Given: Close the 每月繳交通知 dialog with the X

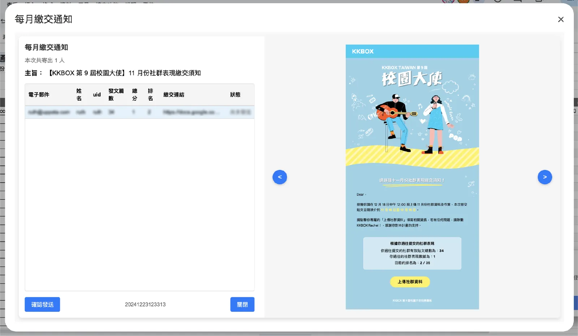Looking at the screenshot, I should 561,20.
